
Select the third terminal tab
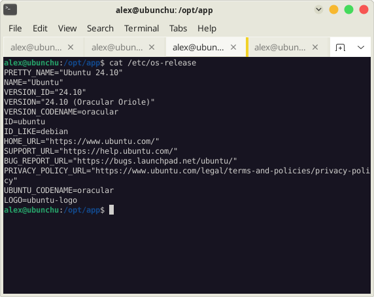(206, 47)
